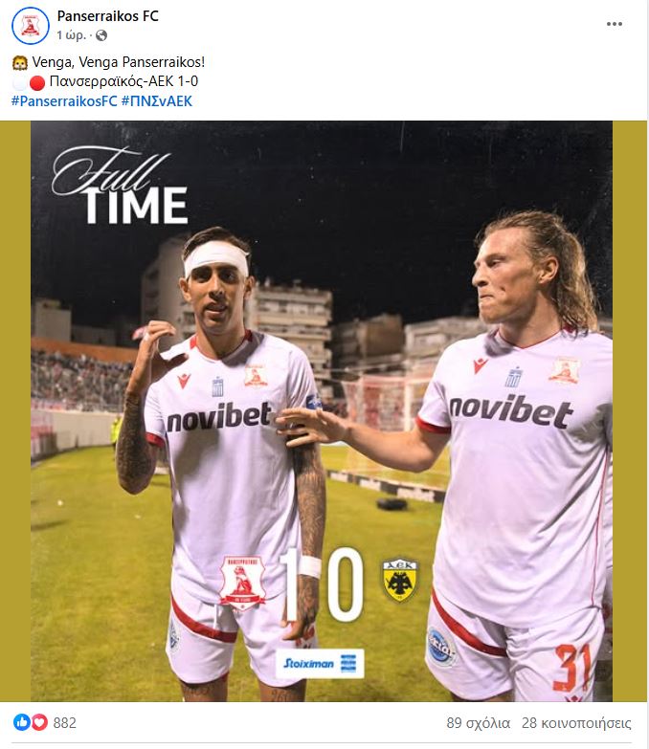Open the Panserraikos FC profile picture

point(30,25)
